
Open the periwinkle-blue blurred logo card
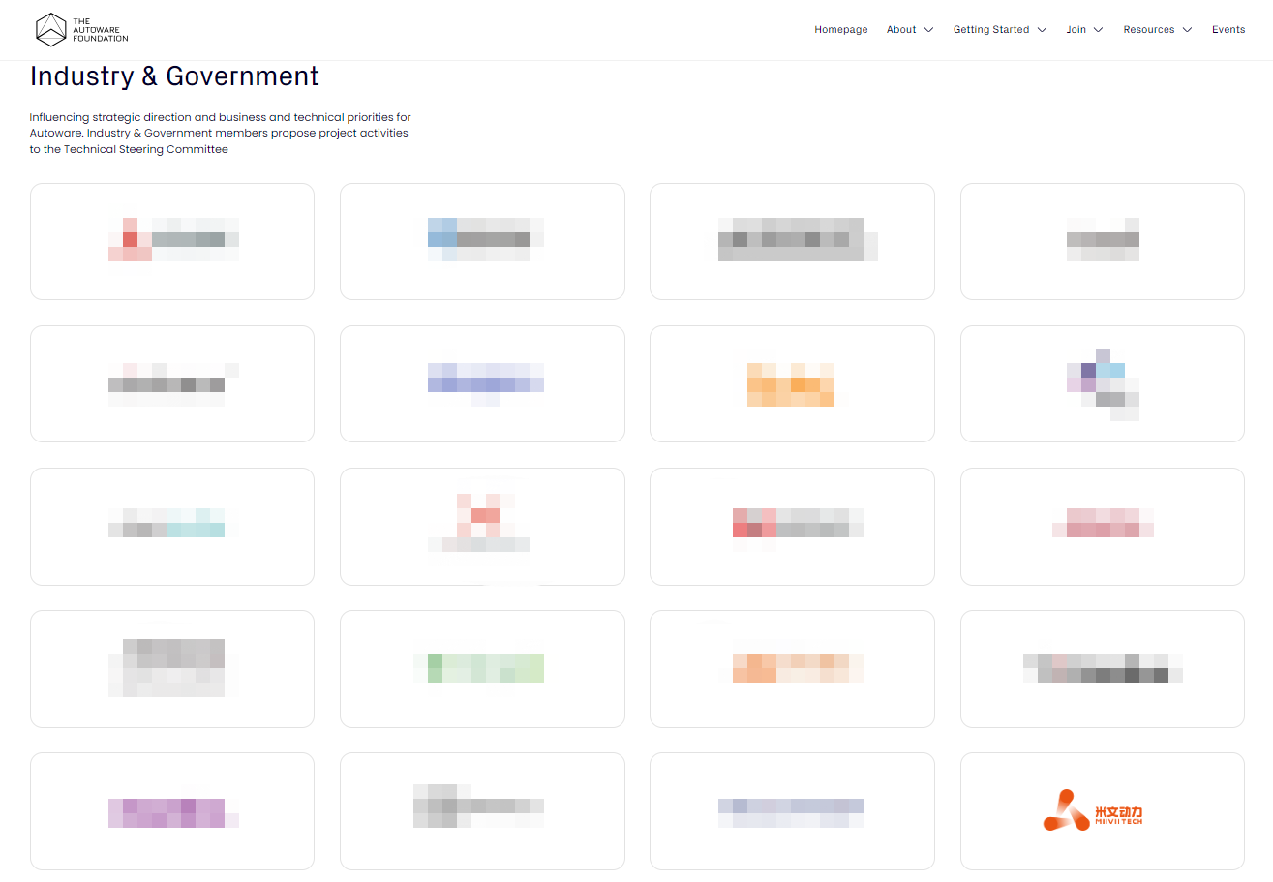click(x=482, y=384)
